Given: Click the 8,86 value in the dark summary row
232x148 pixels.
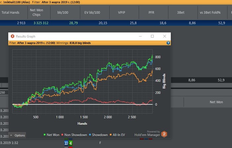Looking at the screenshot, I should [192, 80].
